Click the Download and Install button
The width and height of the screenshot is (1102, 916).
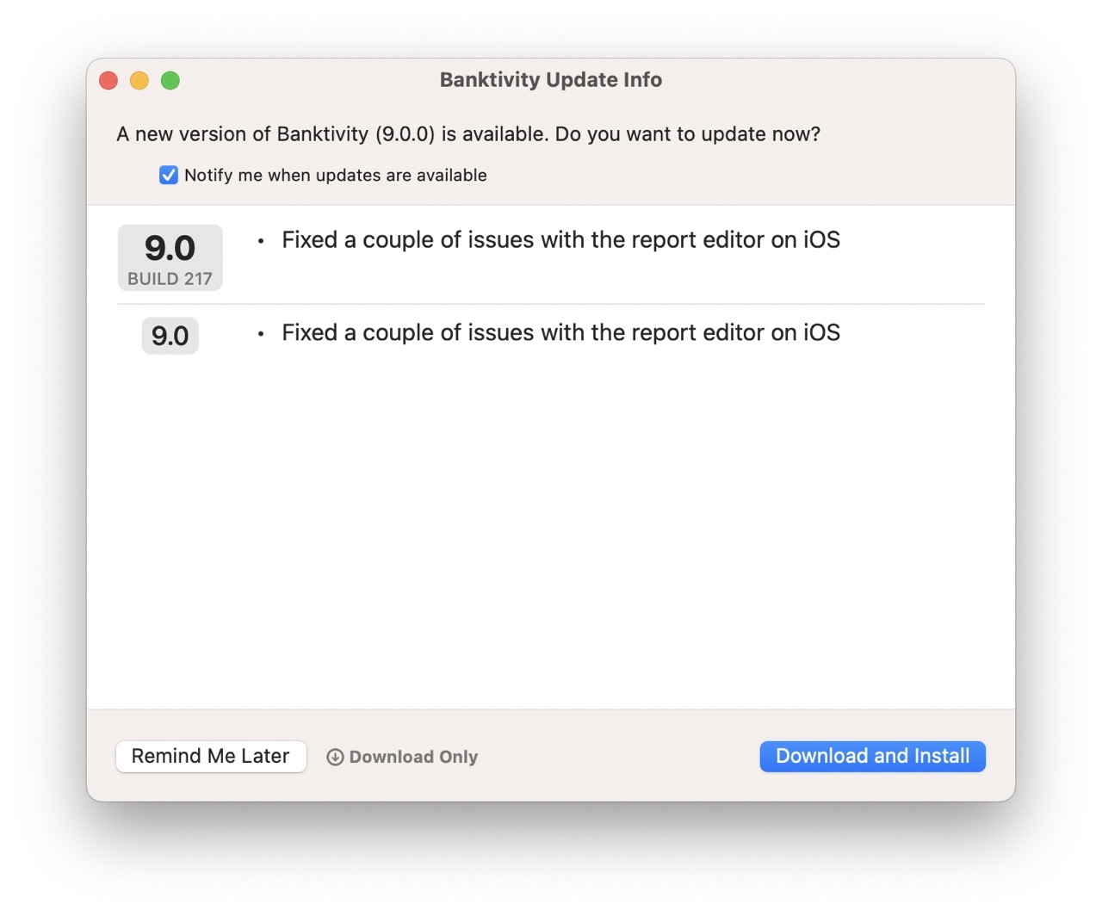point(872,756)
